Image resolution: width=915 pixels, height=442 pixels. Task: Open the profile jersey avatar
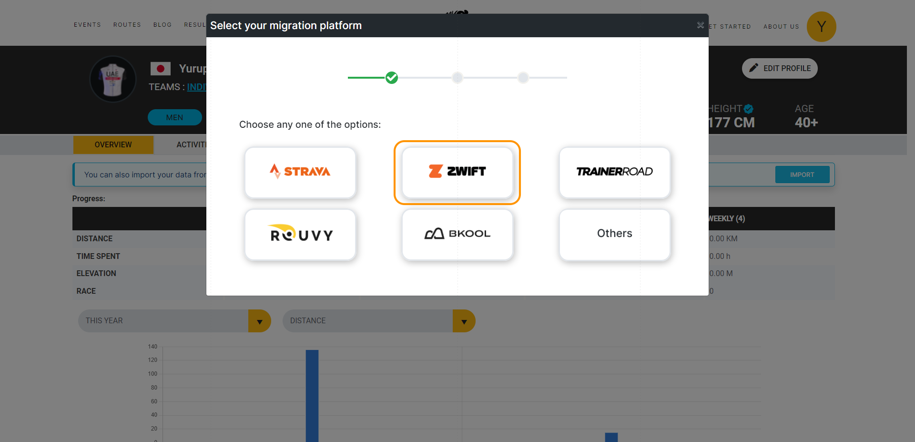[x=113, y=79]
